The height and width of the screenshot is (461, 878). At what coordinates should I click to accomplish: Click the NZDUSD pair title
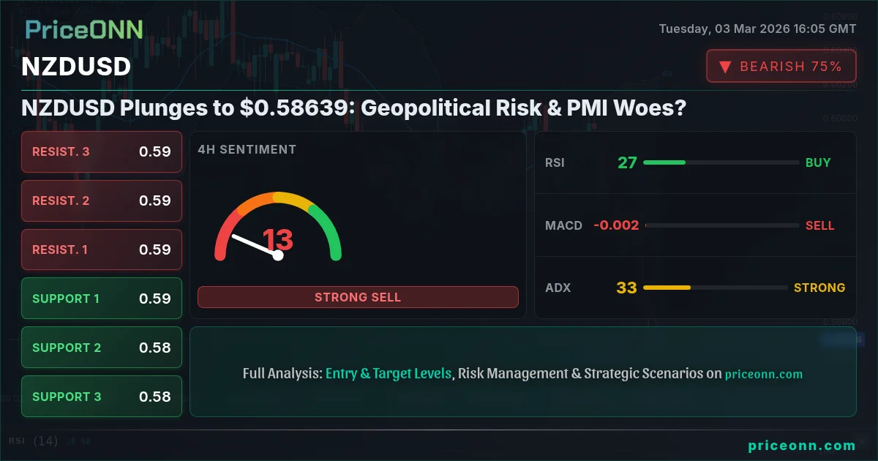[x=76, y=67]
